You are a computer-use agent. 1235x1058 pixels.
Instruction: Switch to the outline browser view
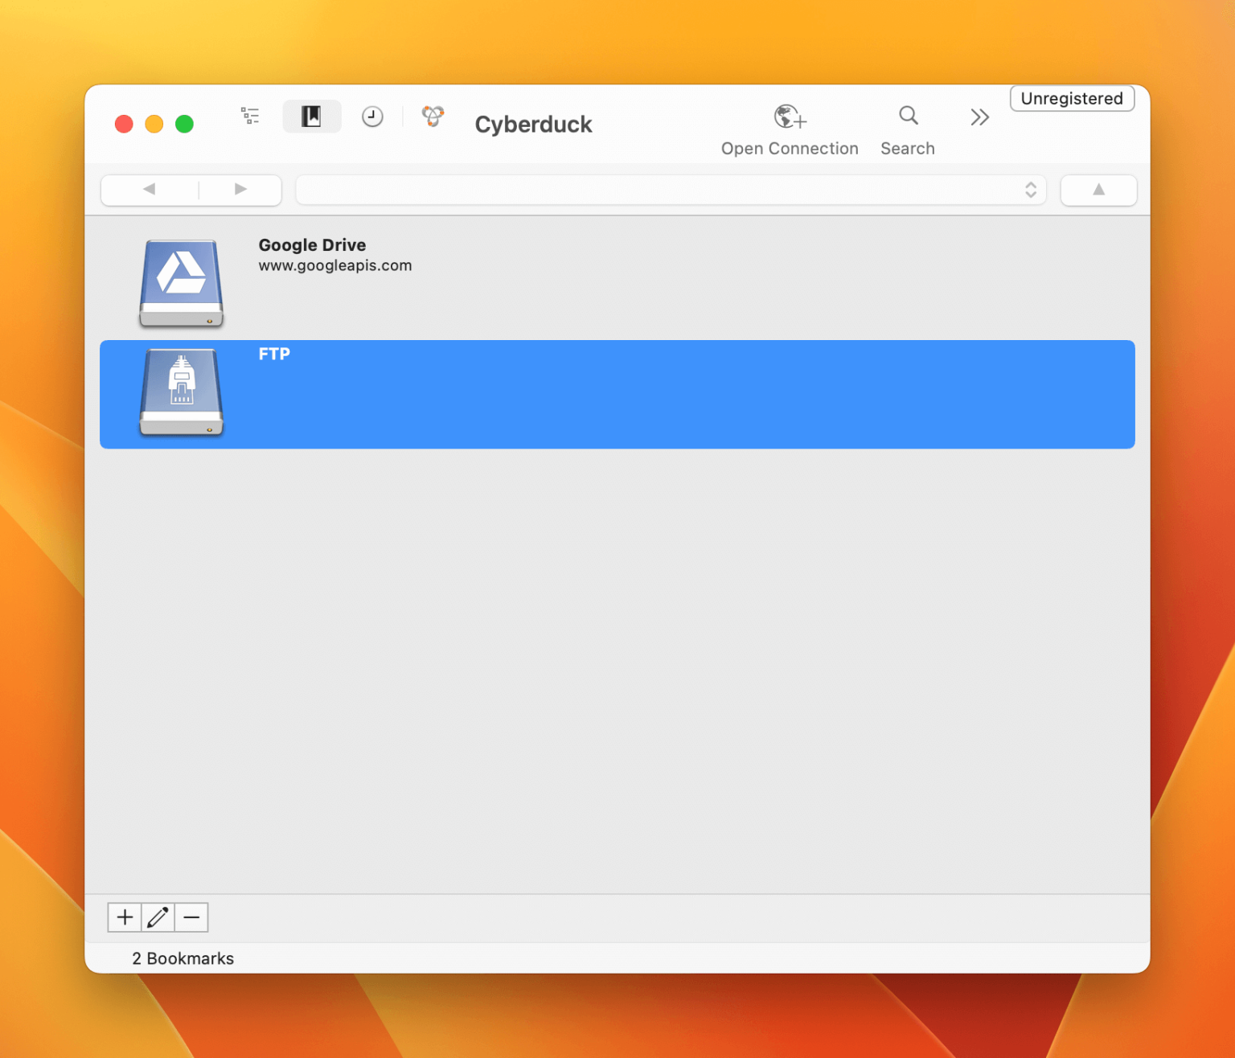point(250,117)
